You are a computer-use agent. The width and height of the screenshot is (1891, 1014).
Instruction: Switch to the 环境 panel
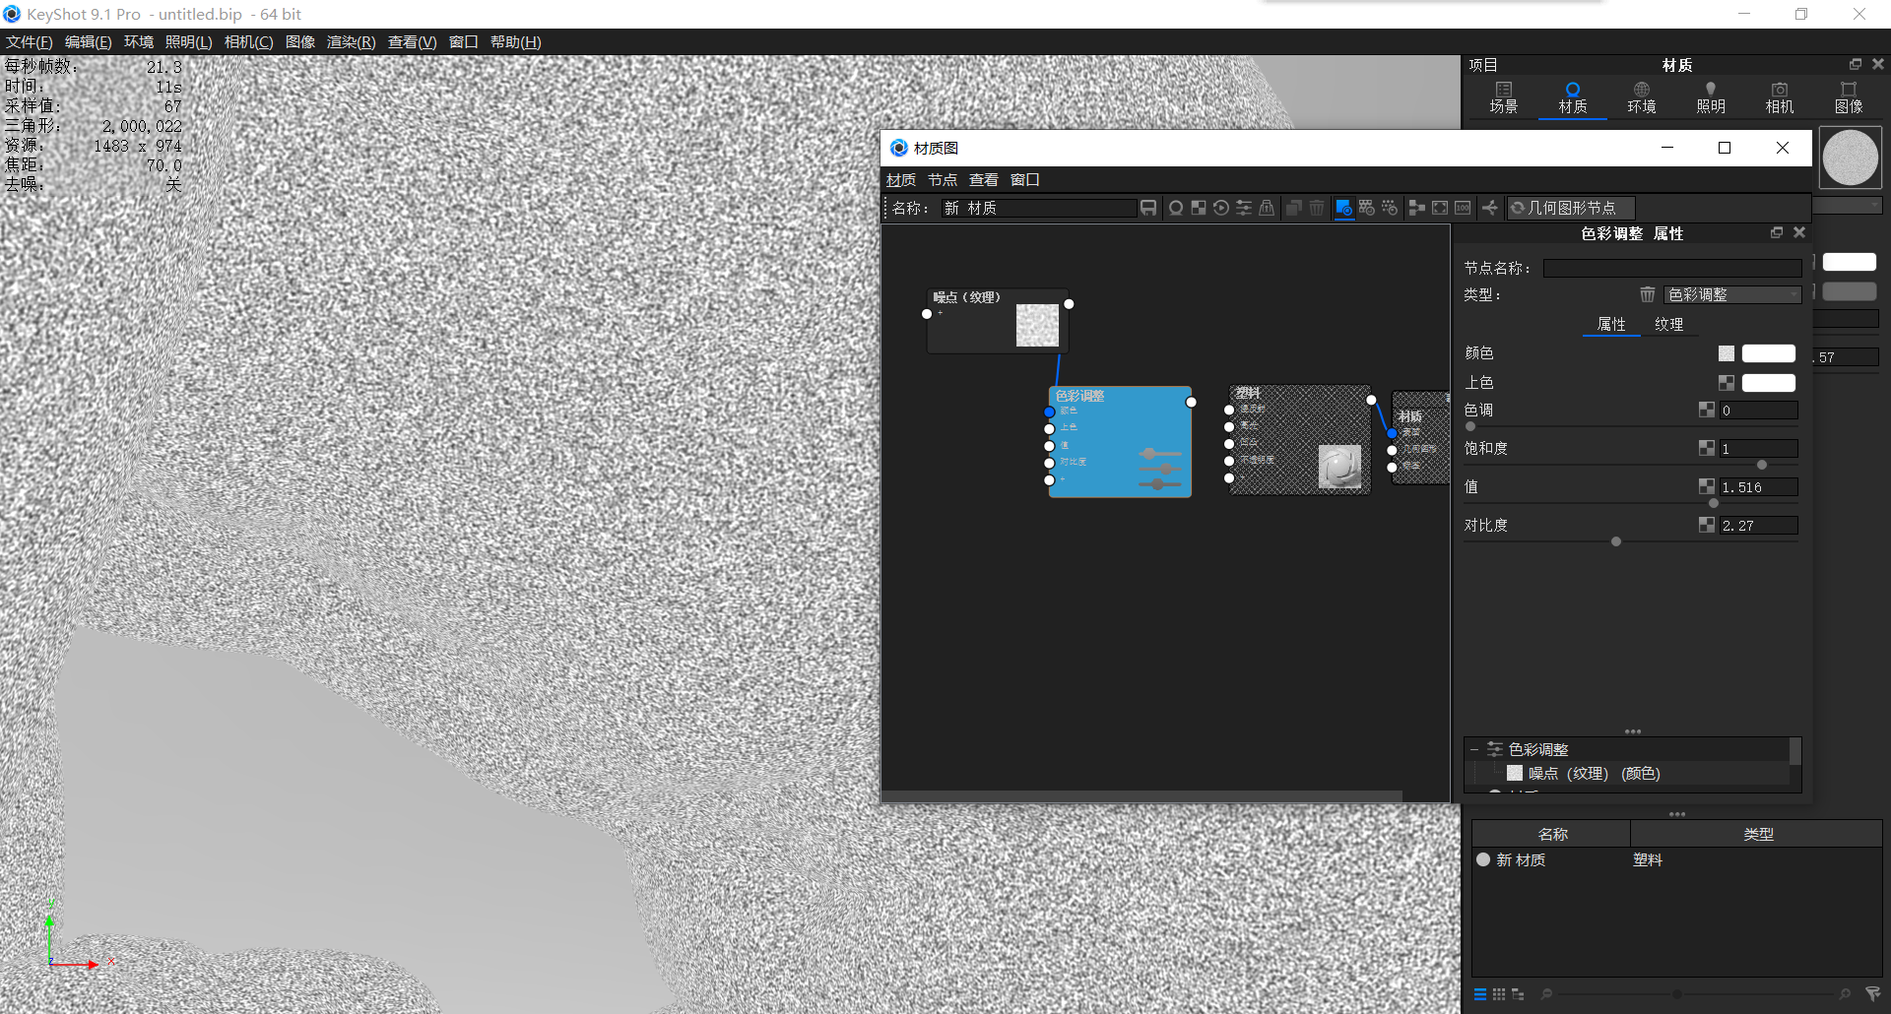tap(1641, 96)
